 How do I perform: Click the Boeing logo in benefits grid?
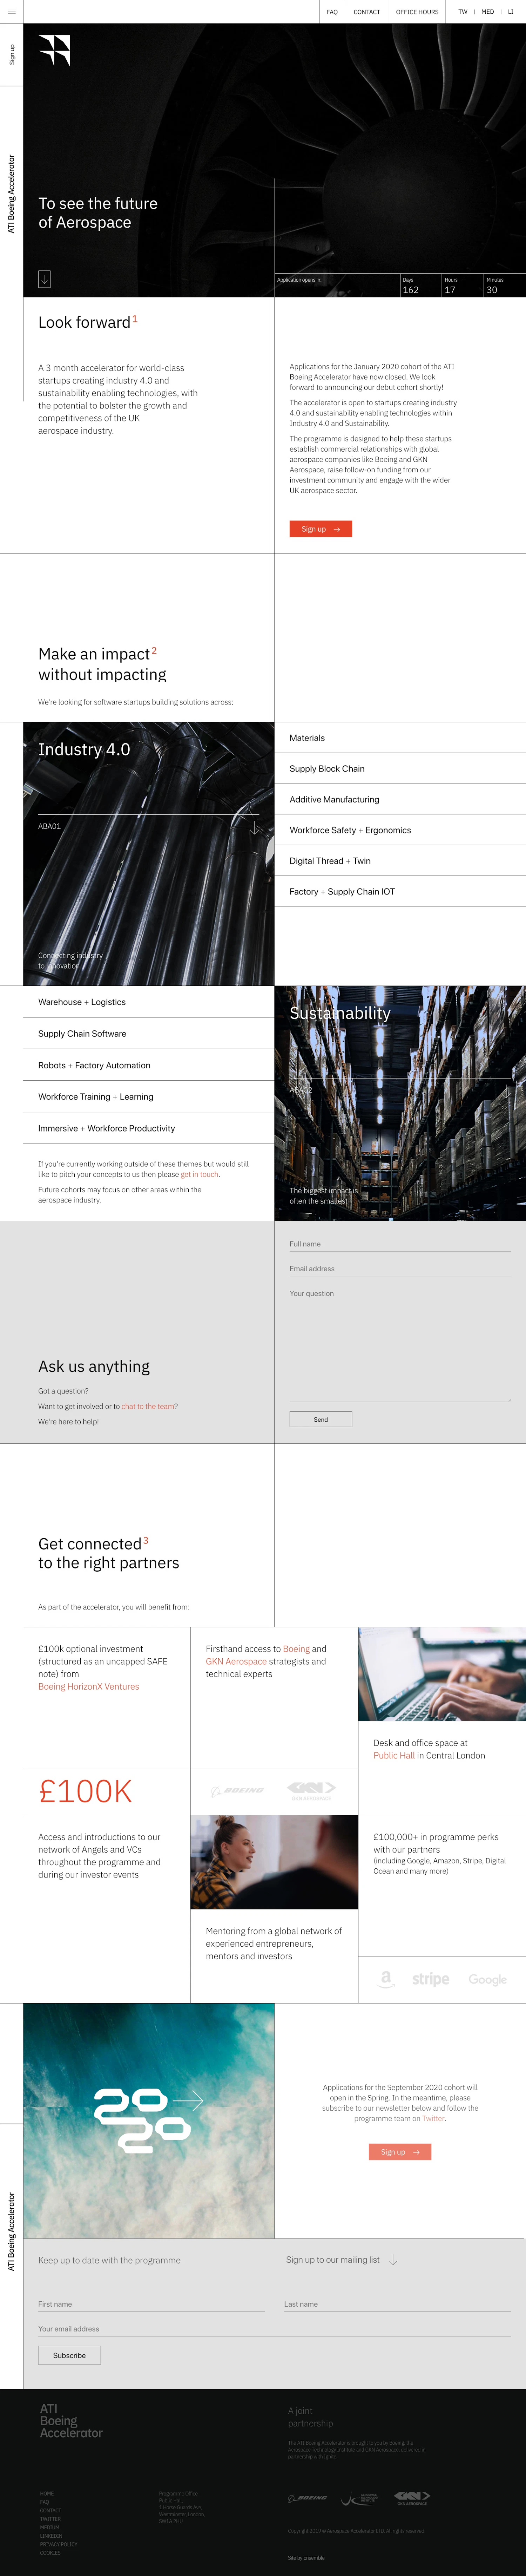point(237,1790)
